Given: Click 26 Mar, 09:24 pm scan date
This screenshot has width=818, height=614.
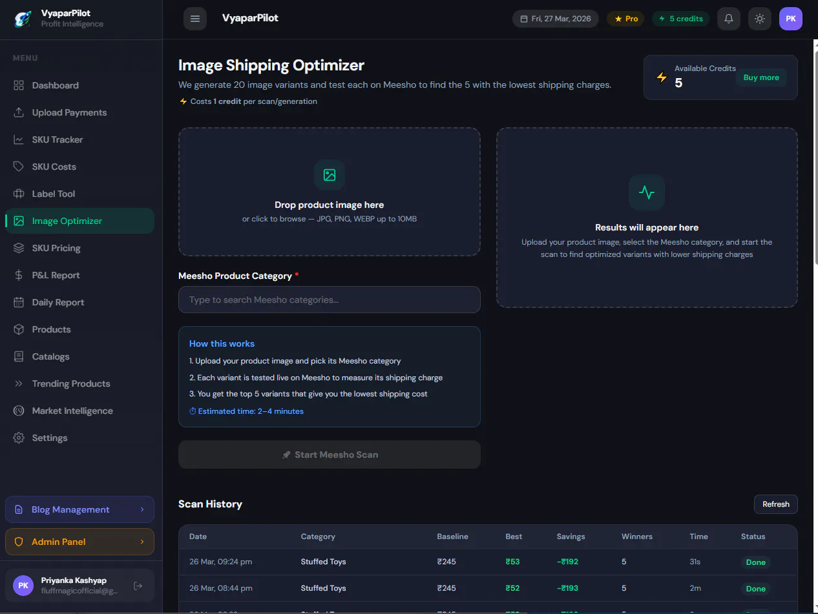Looking at the screenshot, I should coord(221,562).
